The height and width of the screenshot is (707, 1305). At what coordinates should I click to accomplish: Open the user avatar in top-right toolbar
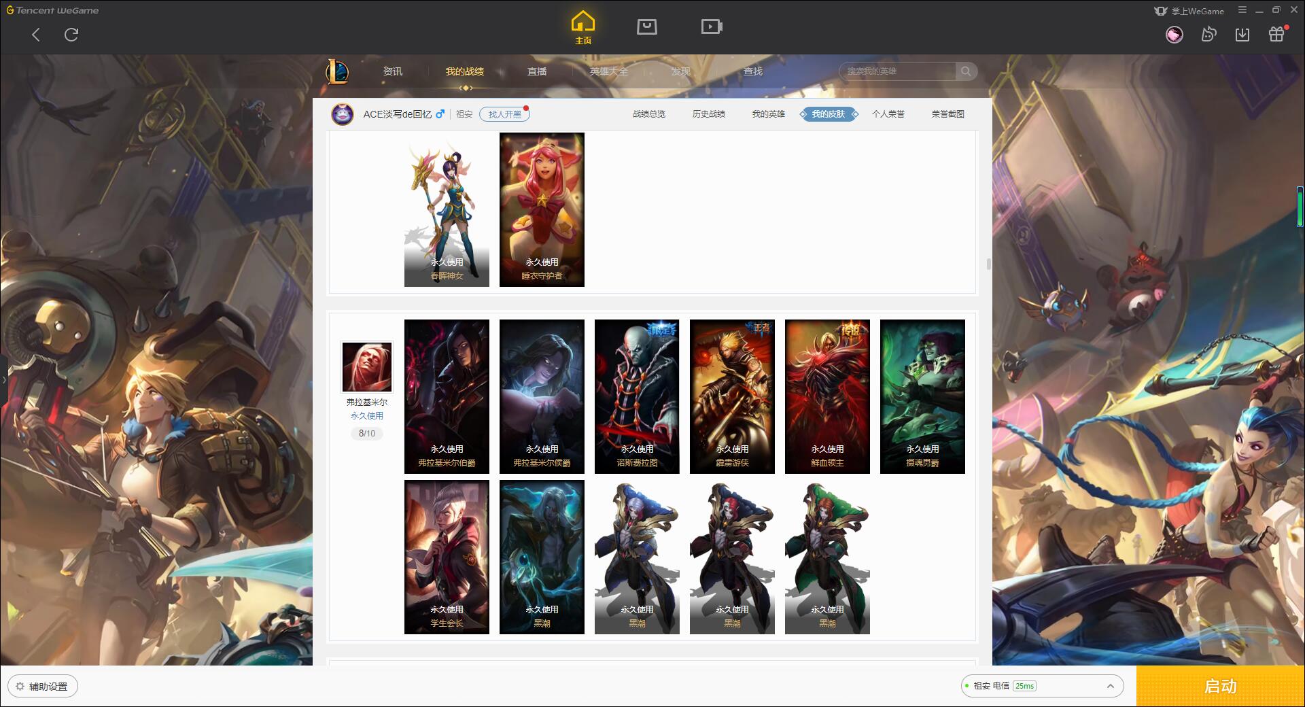(1174, 35)
